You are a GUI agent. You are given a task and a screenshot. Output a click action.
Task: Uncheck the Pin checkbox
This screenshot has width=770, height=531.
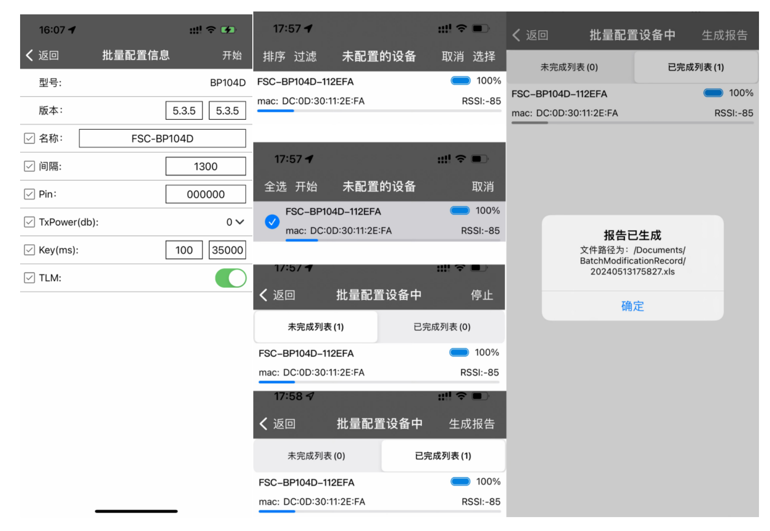tap(29, 194)
